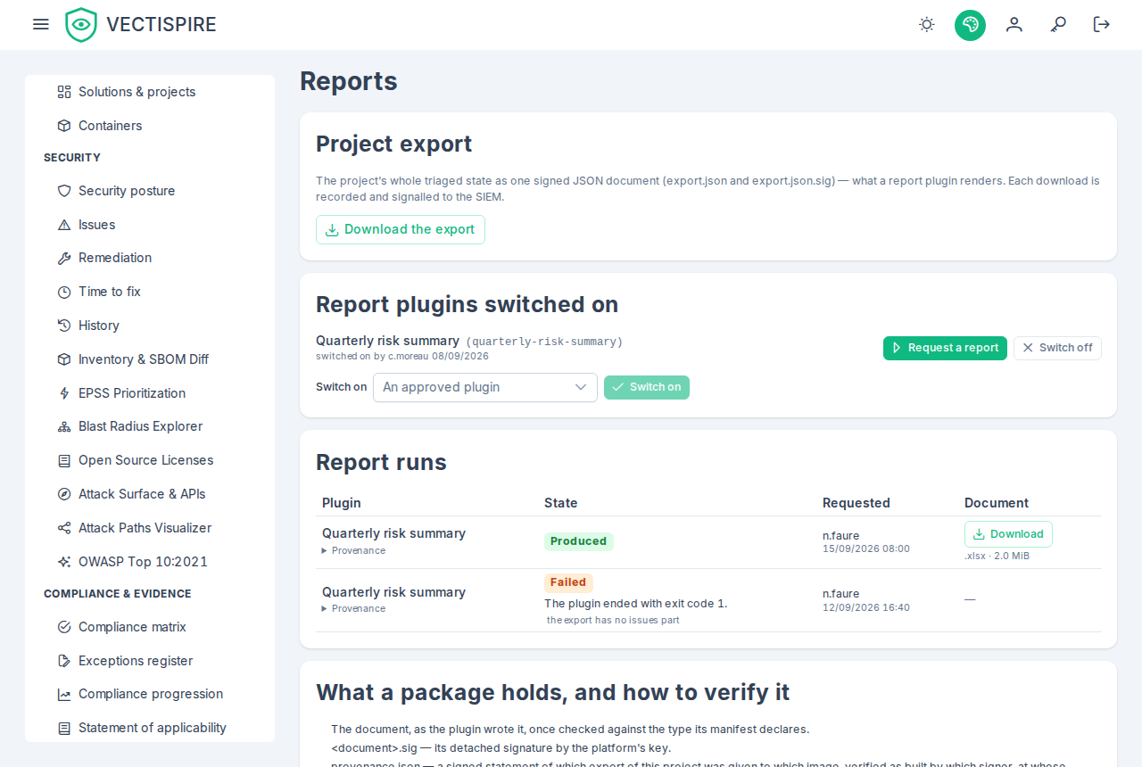Screen dimensions: 1142x767
Task: Click the green Switch on button
Action: click(x=647, y=387)
